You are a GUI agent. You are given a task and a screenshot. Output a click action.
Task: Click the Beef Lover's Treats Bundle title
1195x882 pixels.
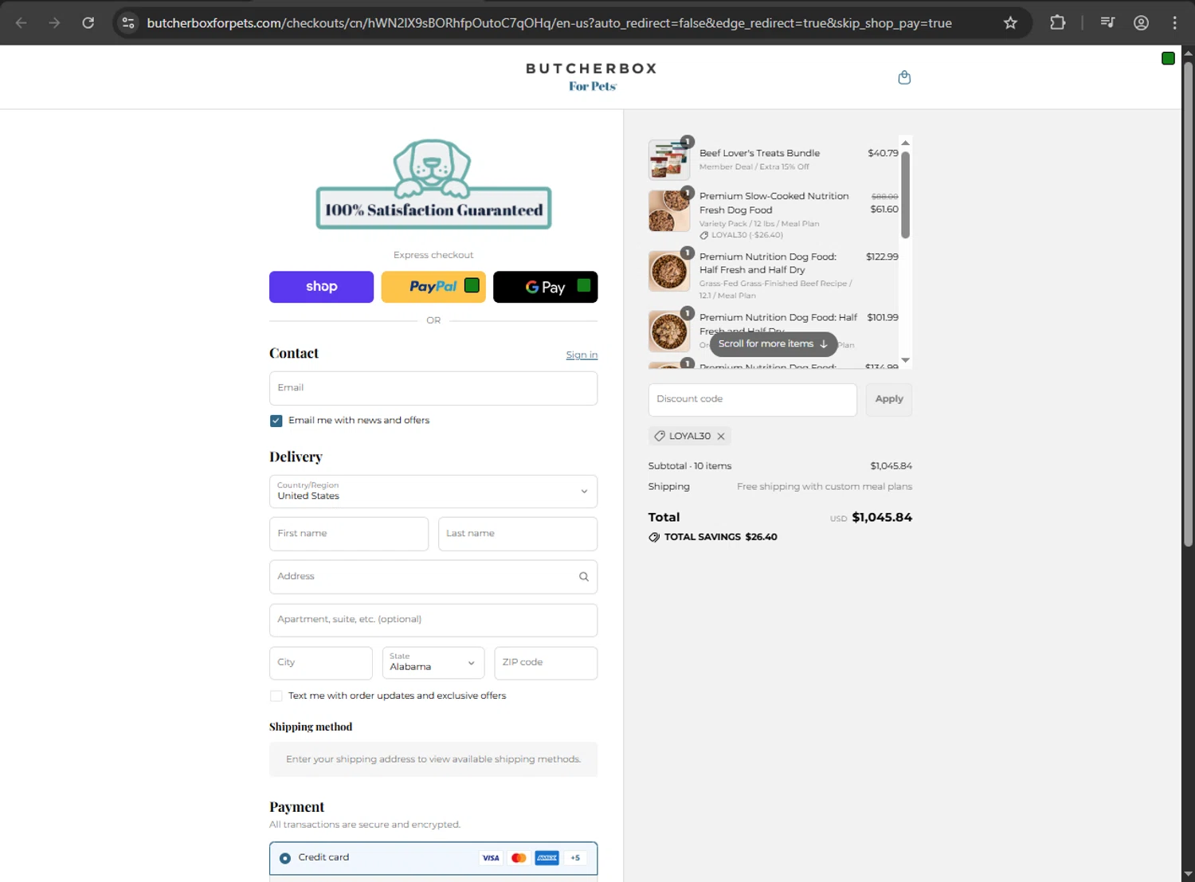pos(759,153)
